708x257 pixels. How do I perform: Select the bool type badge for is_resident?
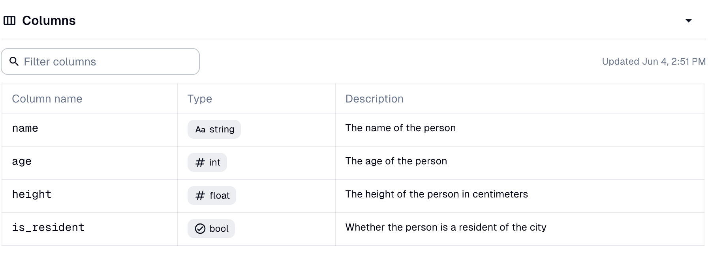(x=211, y=228)
